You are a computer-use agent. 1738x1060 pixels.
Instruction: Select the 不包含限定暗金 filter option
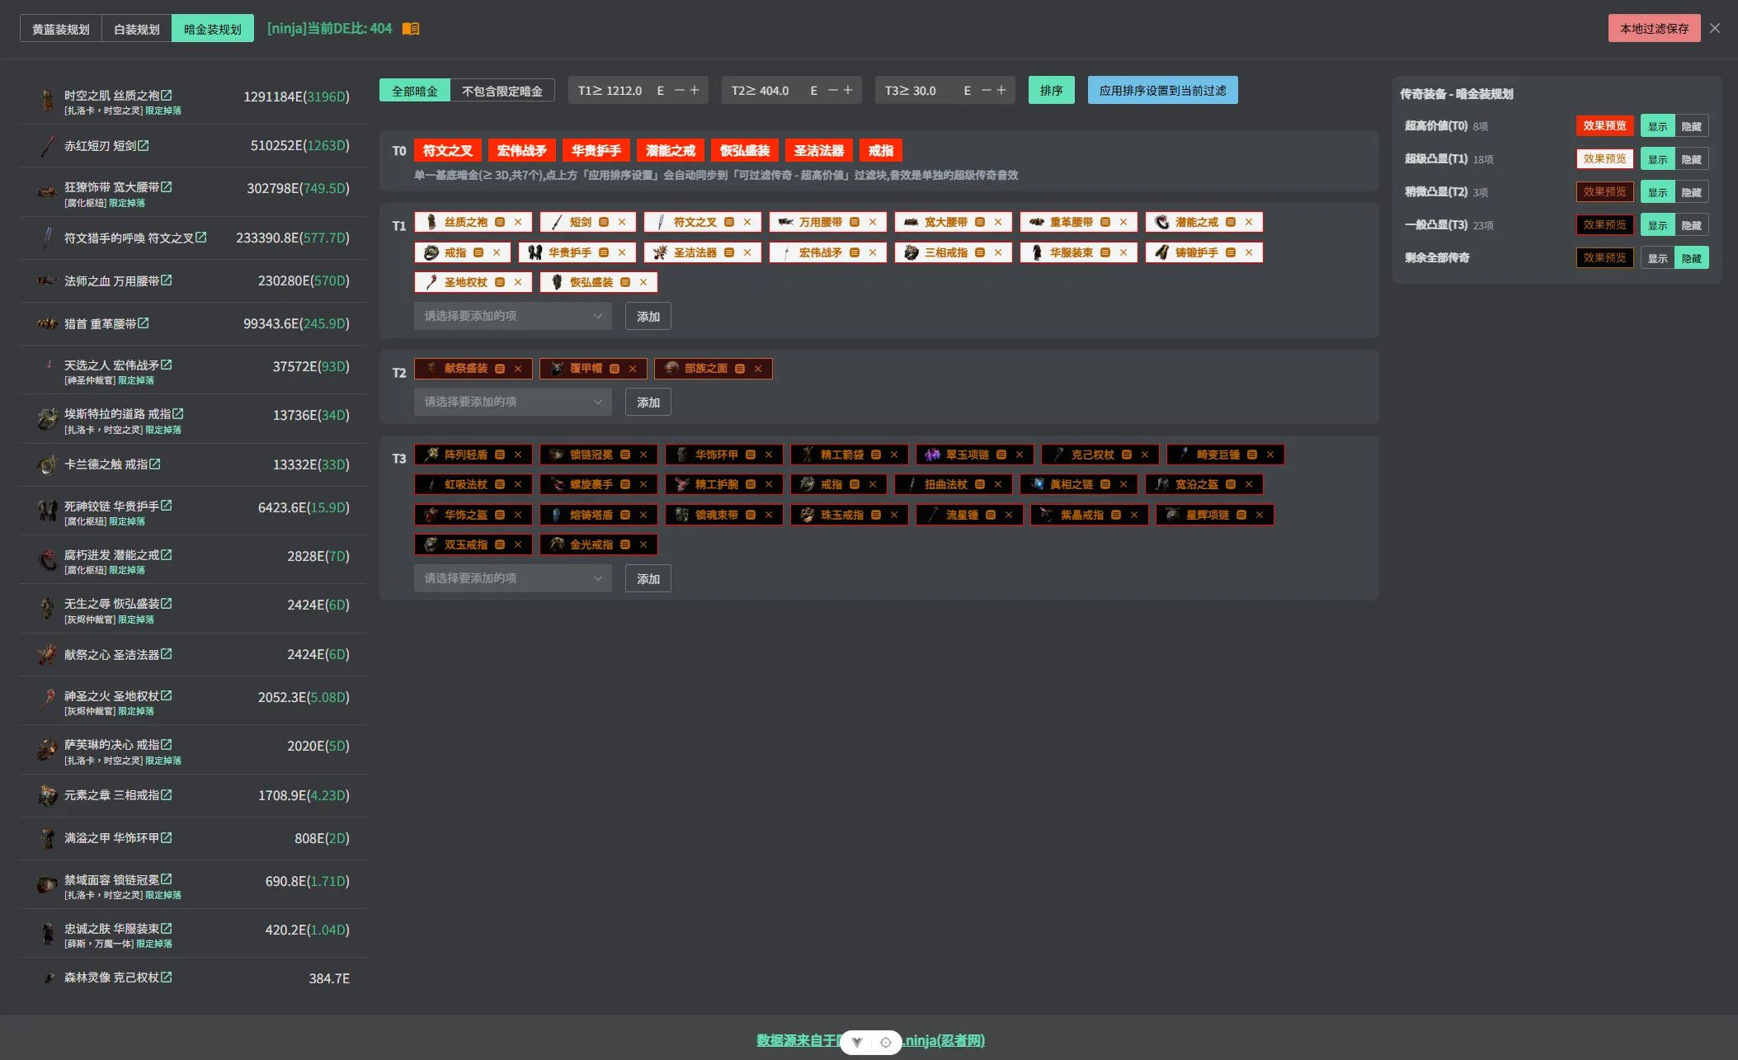(x=502, y=91)
